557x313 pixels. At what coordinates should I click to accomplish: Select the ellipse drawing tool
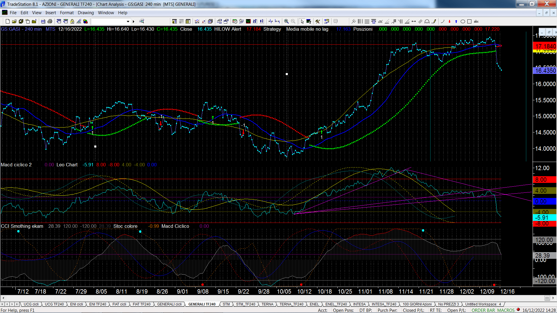coord(463,21)
